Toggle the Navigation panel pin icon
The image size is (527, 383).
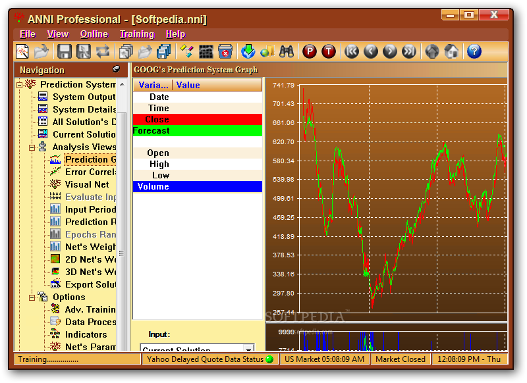(117, 69)
